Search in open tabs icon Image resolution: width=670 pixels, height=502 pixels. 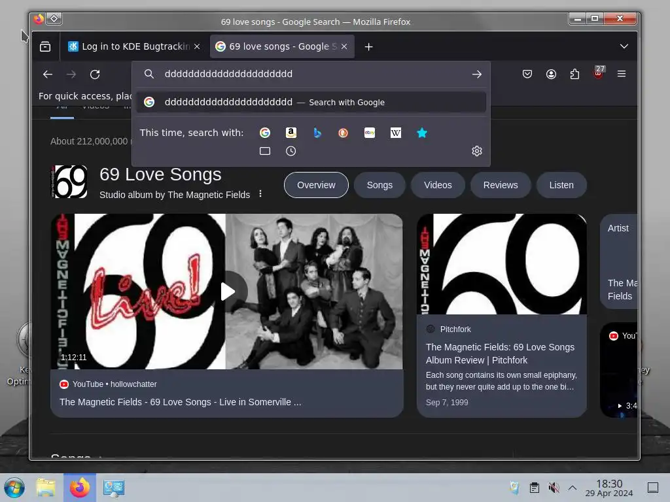coord(265,151)
